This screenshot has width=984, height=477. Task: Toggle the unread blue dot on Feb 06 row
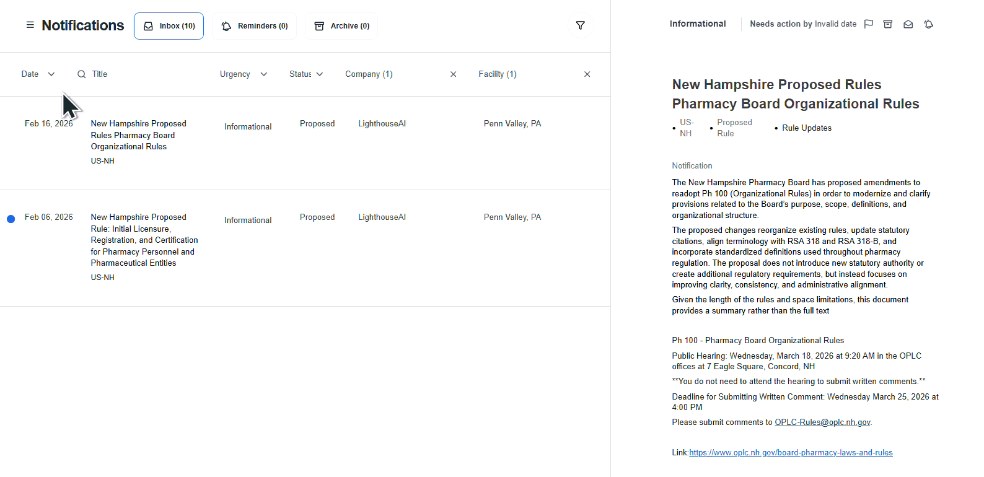11,219
